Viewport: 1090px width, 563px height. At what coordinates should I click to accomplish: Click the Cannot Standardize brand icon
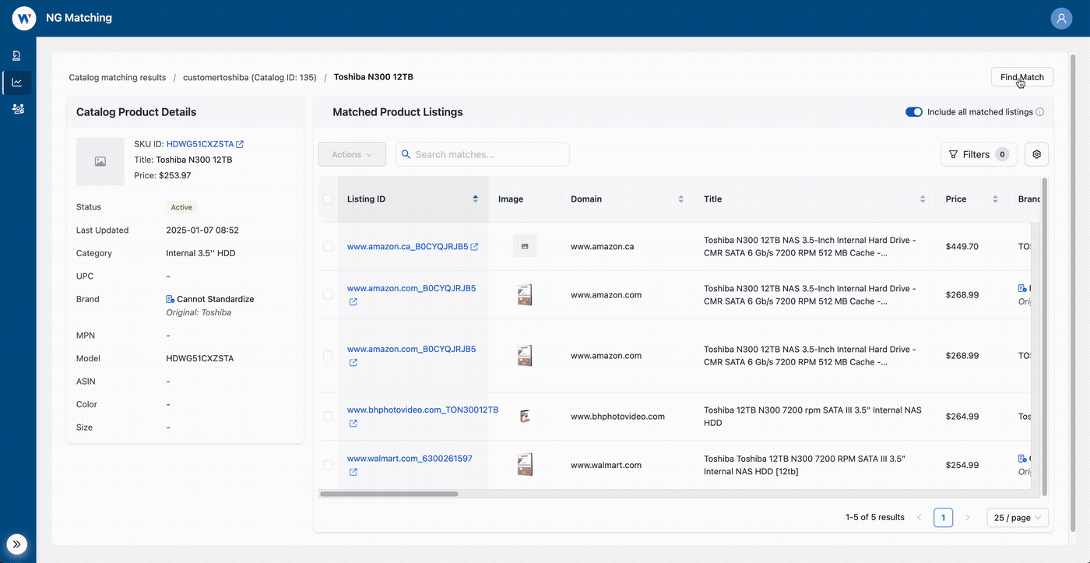pyautogui.click(x=171, y=299)
